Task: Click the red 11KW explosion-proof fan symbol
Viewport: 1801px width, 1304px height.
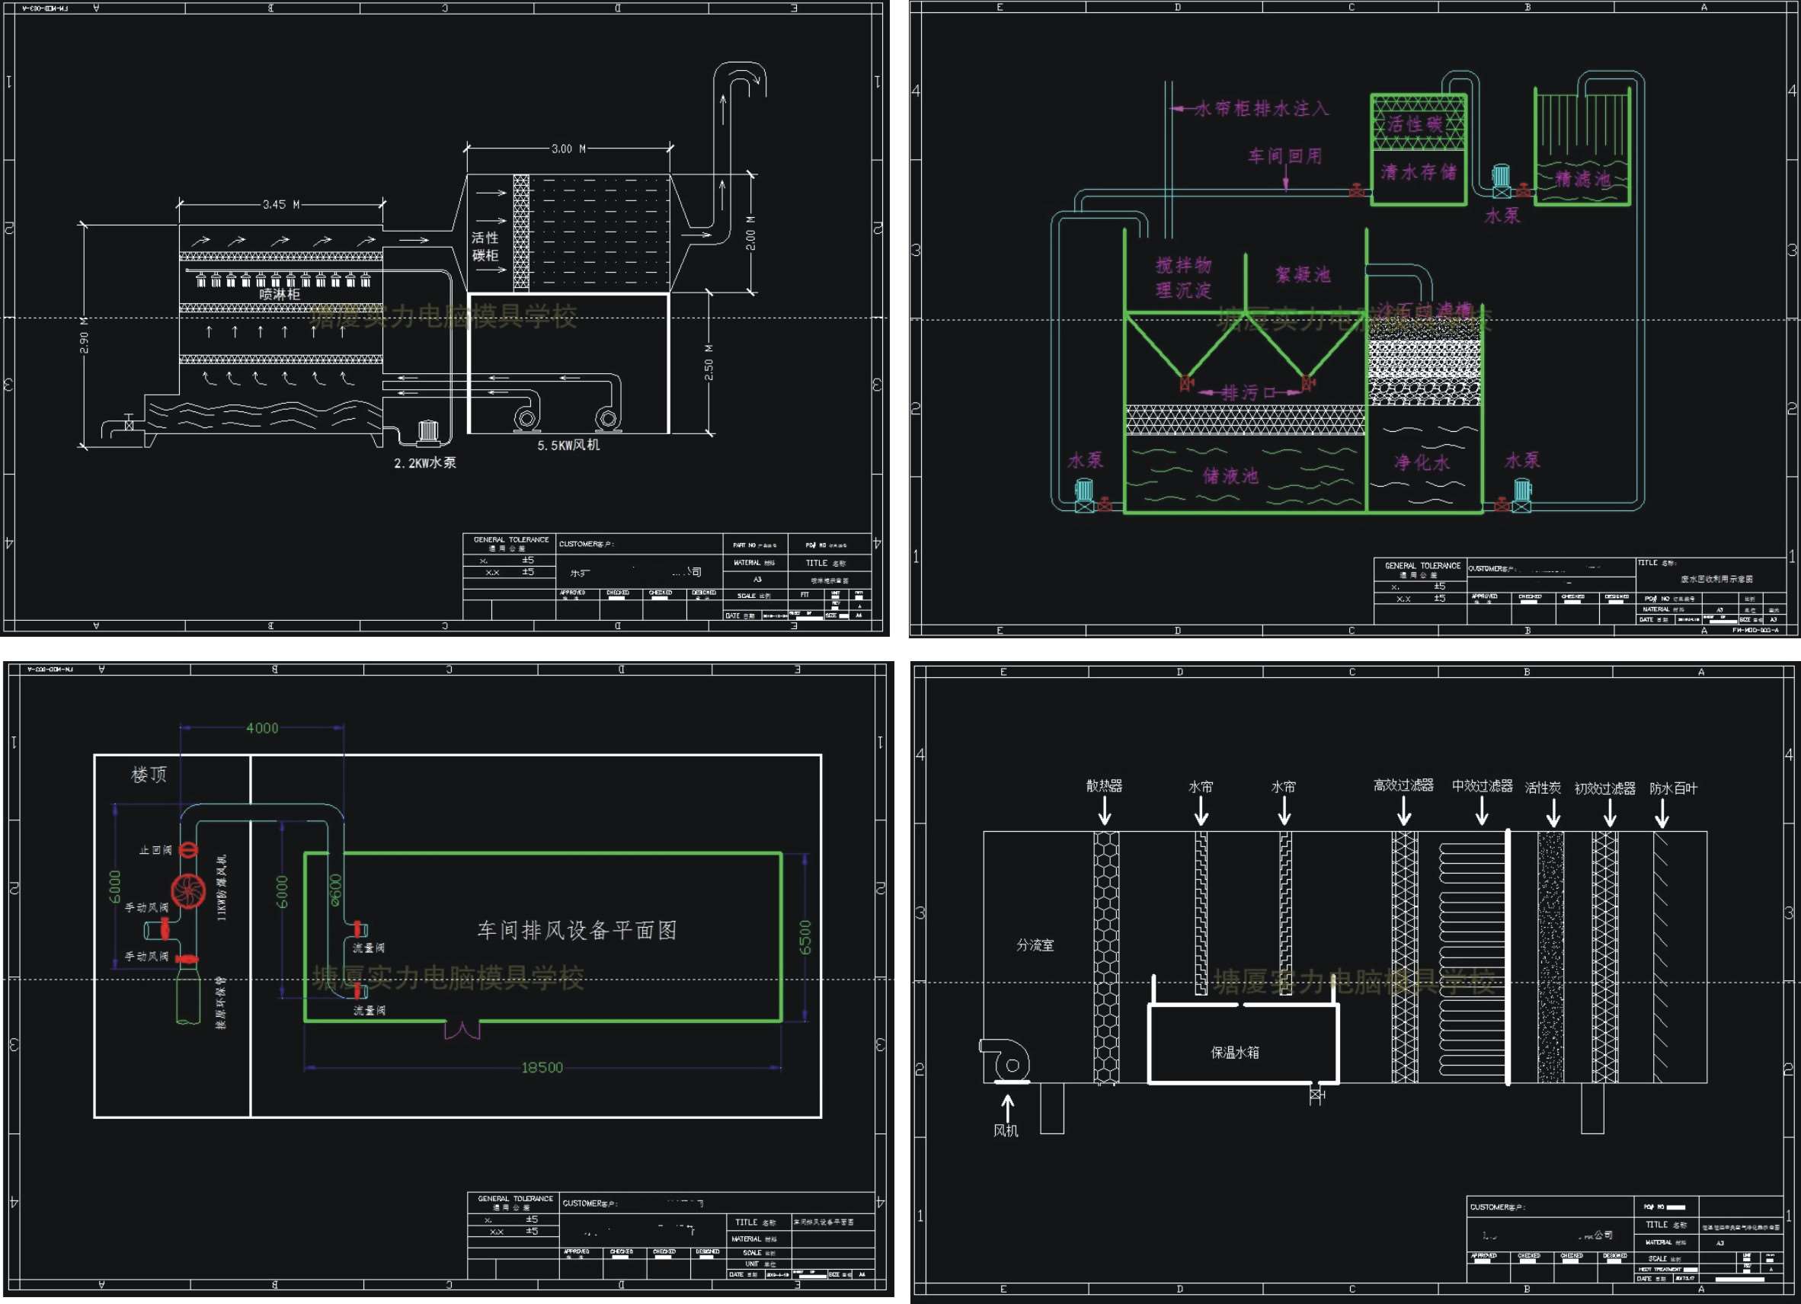Action: point(189,891)
